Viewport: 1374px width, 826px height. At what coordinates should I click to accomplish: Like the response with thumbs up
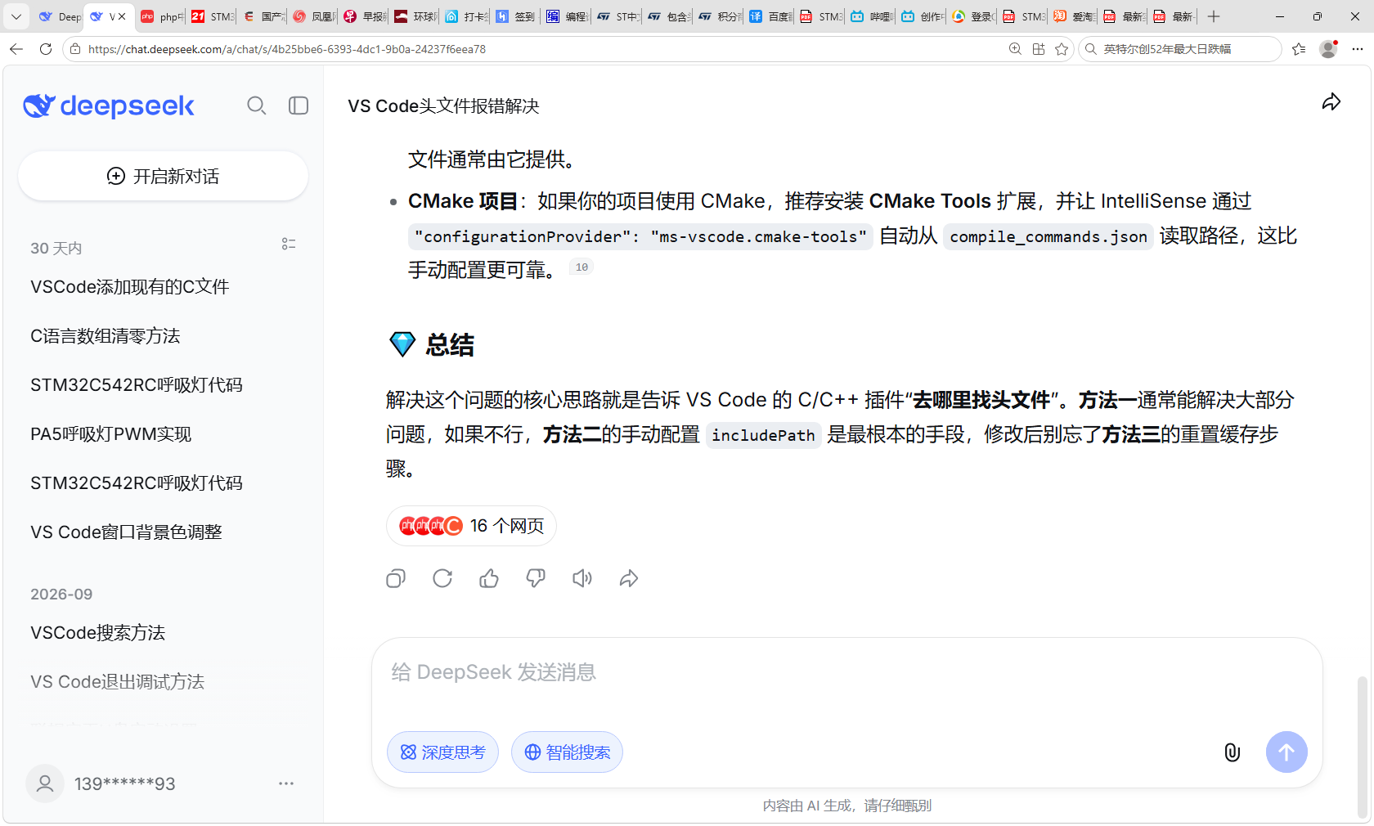pos(489,579)
